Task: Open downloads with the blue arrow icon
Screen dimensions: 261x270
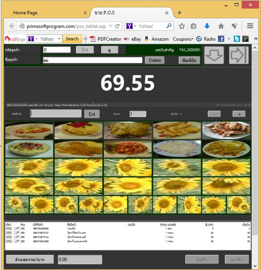Action: (207, 26)
